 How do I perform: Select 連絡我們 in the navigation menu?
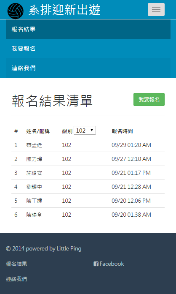[x=88, y=68]
